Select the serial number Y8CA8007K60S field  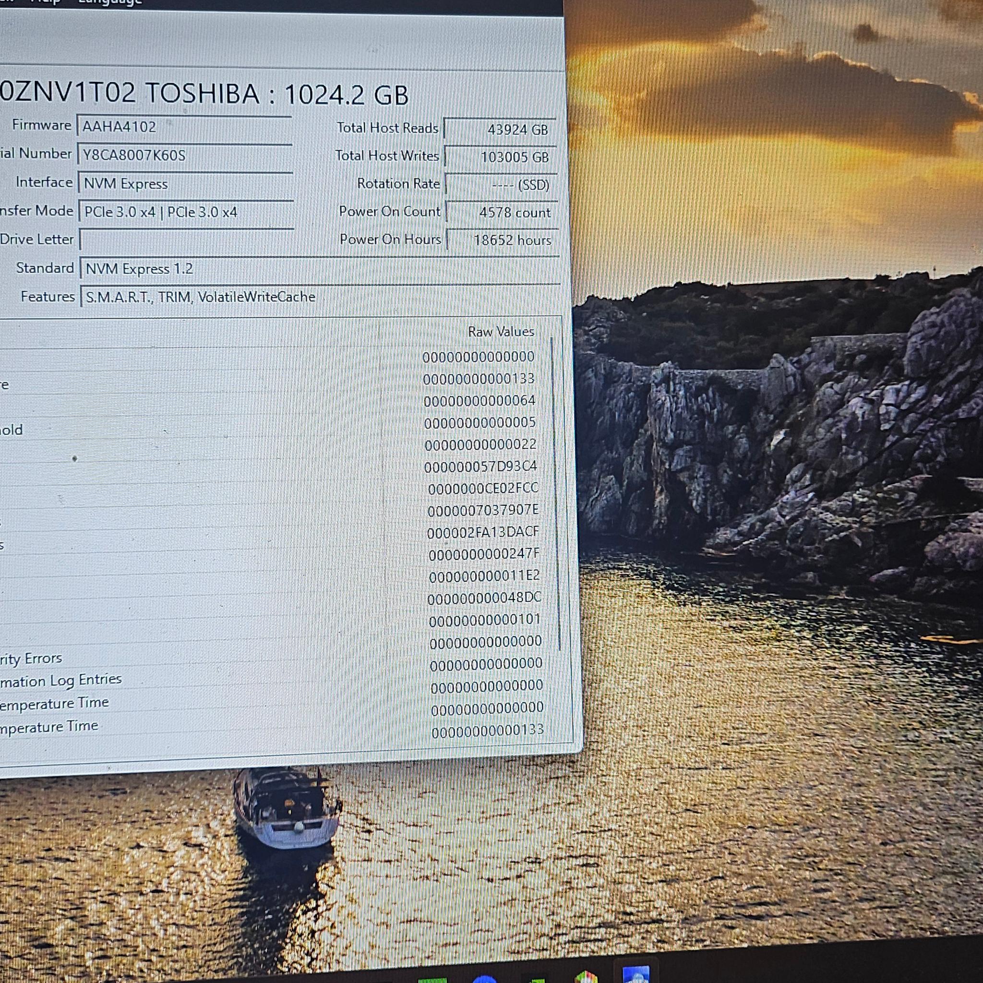(x=185, y=155)
